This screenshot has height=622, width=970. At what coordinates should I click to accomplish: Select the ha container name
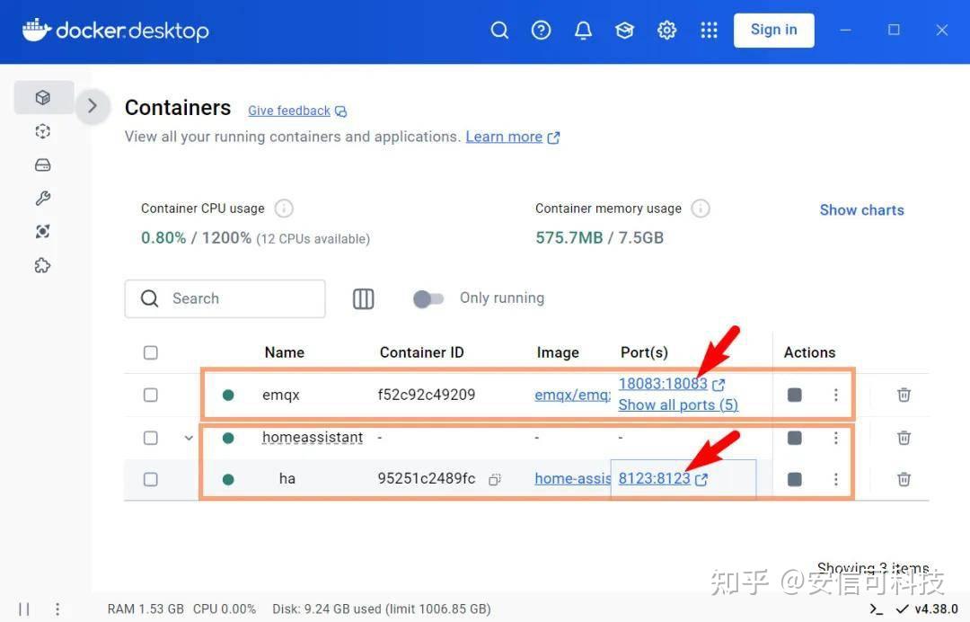point(287,478)
